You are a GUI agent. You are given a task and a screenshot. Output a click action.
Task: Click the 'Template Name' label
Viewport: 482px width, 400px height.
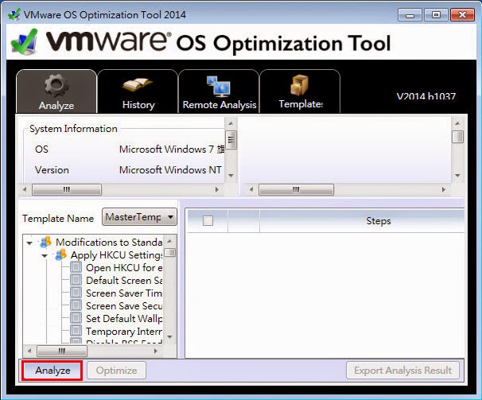pos(58,219)
